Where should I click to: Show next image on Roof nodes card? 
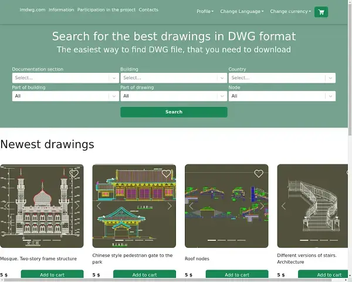pos(262,206)
